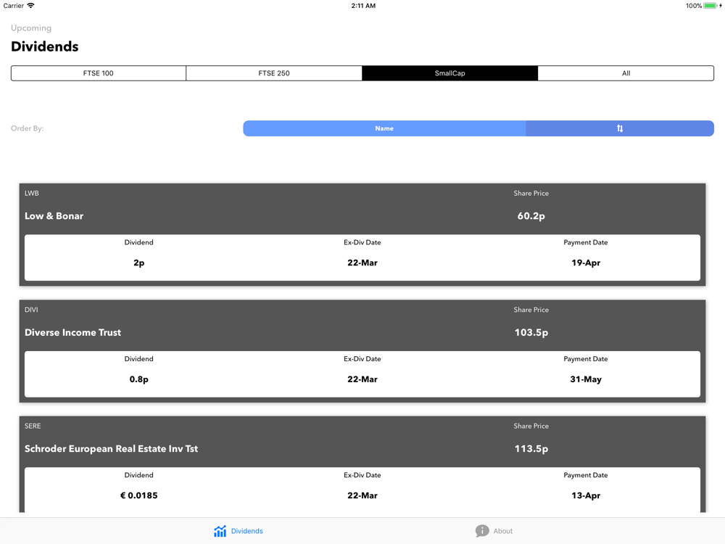Switch to FTSE 250 segment

point(274,73)
